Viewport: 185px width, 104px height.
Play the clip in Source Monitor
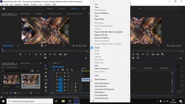tap(45, 54)
